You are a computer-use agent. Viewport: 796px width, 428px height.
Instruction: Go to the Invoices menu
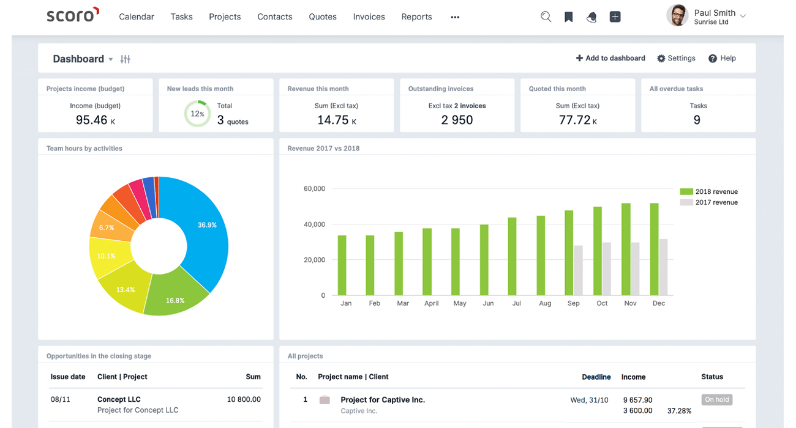(x=369, y=17)
